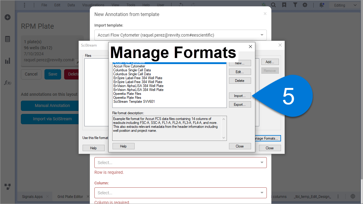Open the bookmarks icon in top toolbar
This screenshot has width=363, height=204.
(284, 5)
